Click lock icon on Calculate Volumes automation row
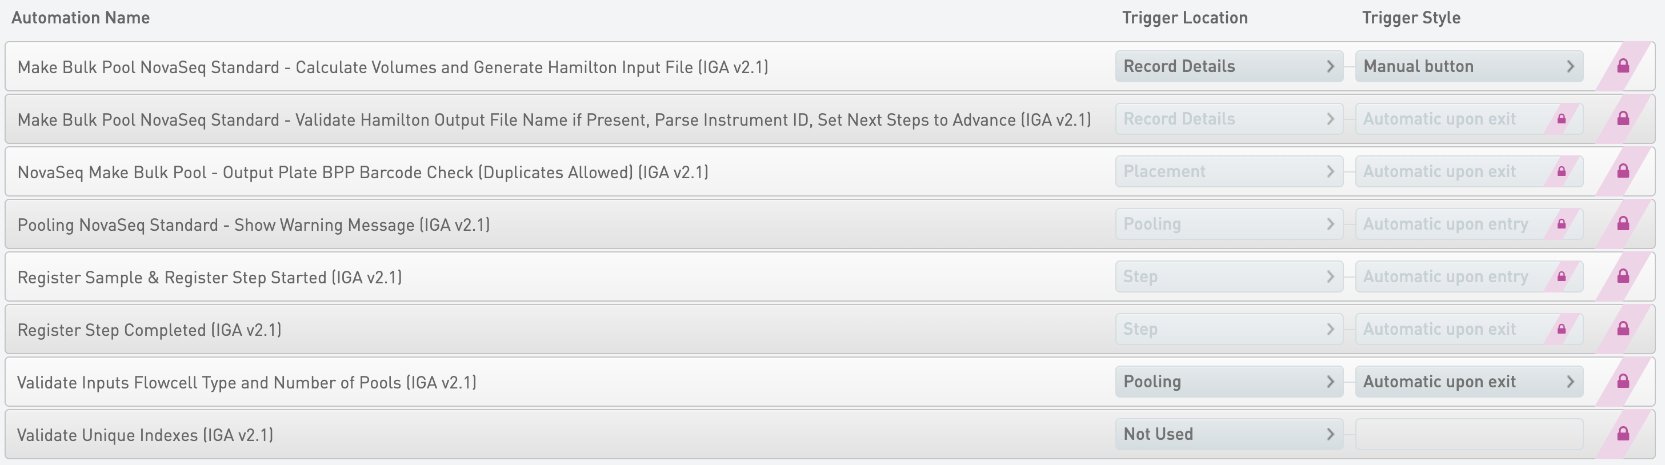1665x465 pixels. pos(1623,66)
